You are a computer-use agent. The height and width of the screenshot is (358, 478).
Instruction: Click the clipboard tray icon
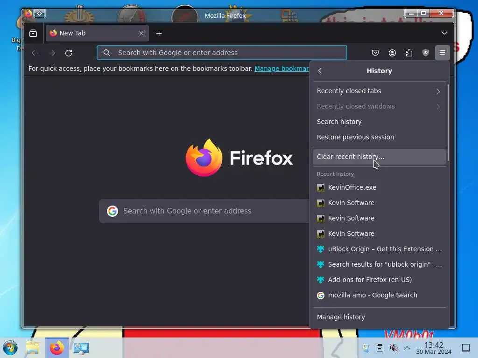click(x=380, y=348)
